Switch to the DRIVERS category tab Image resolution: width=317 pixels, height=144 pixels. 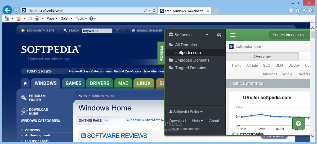(100, 83)
